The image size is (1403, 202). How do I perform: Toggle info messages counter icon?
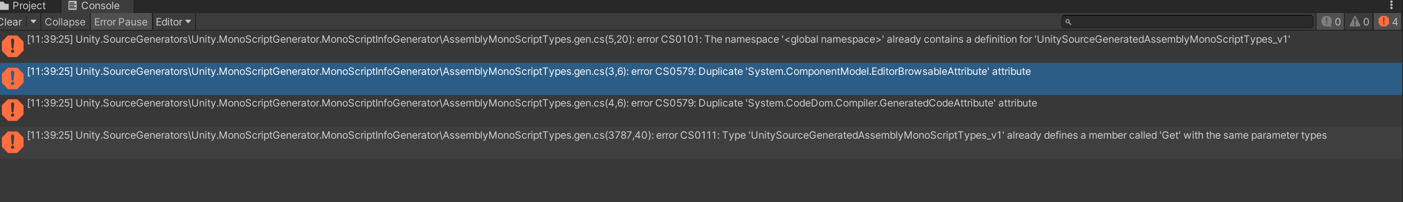tap(1330, 22)
